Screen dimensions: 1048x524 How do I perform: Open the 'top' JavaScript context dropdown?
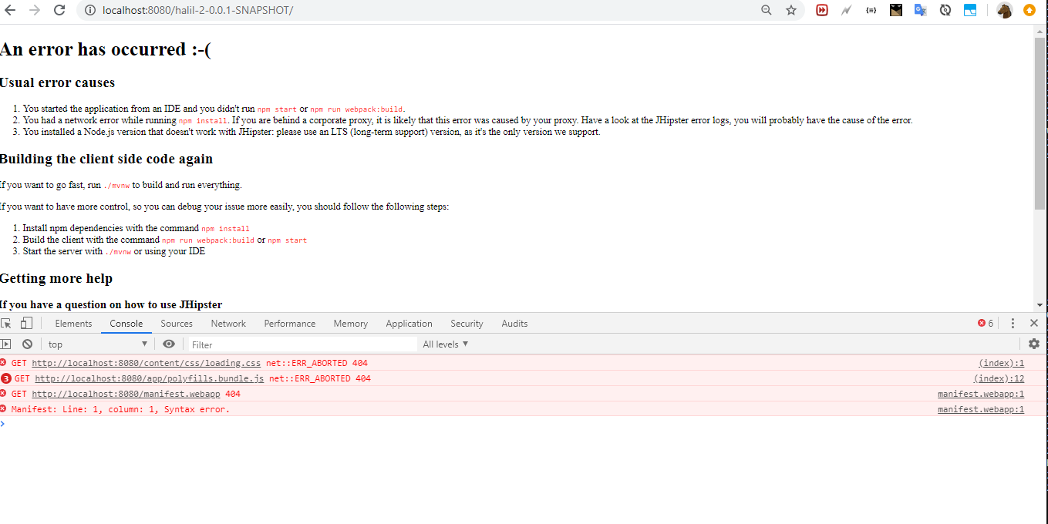point(97,344)
